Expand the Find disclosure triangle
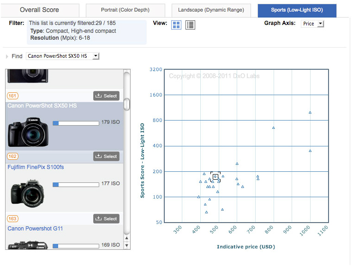Image resolution: width=353 pixels, height=266 pixels. pos(7,56)
